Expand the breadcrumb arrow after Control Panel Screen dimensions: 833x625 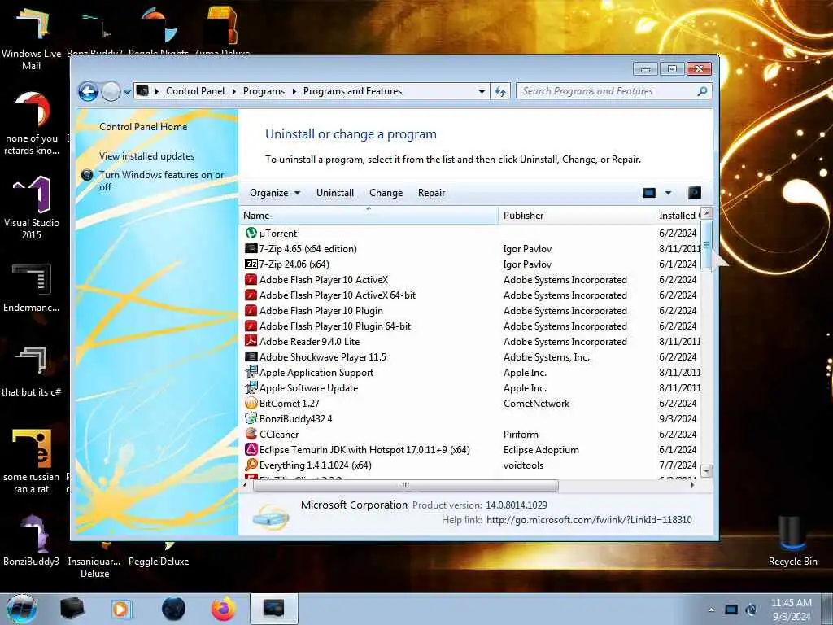tap(233, 91)
